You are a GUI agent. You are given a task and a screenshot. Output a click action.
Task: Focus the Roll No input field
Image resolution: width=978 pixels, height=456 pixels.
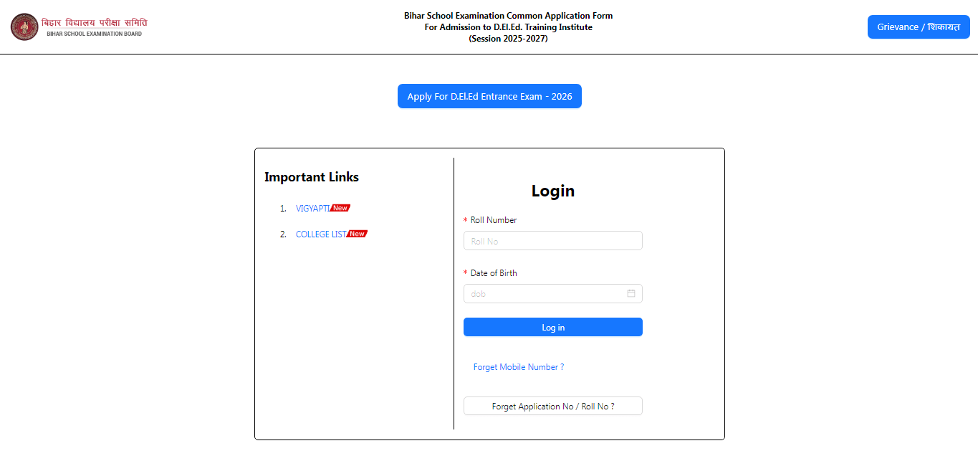[552, 241]
